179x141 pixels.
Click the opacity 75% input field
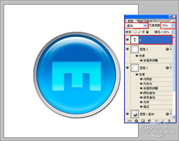pyautogui.click(x=166, y=26)
